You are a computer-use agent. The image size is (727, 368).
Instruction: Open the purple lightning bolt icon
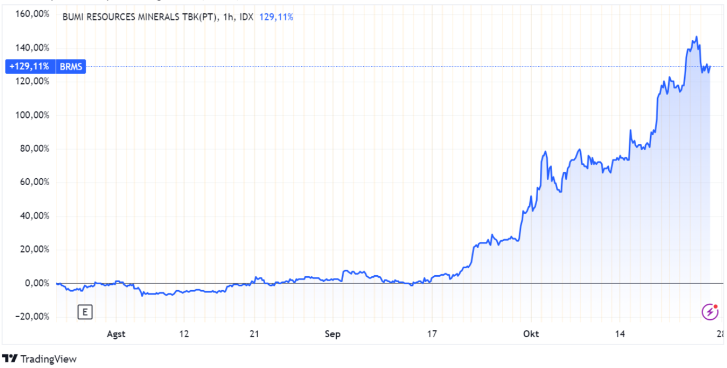[x=710, y=312]
